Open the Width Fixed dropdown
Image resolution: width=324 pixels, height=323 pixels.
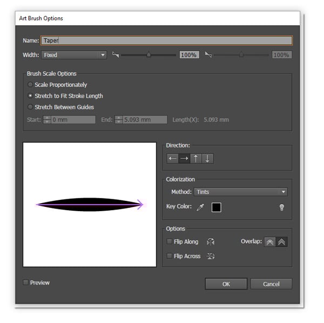[x=74, y=55]
